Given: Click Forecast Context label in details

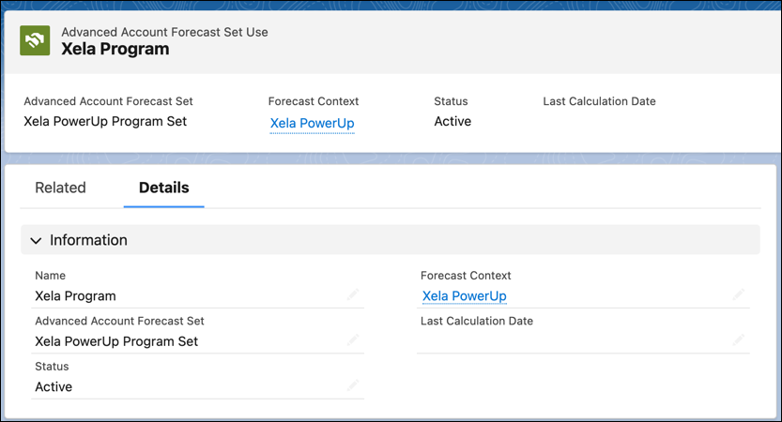Looking at the screenshot, I should click(x=466, y=276).
